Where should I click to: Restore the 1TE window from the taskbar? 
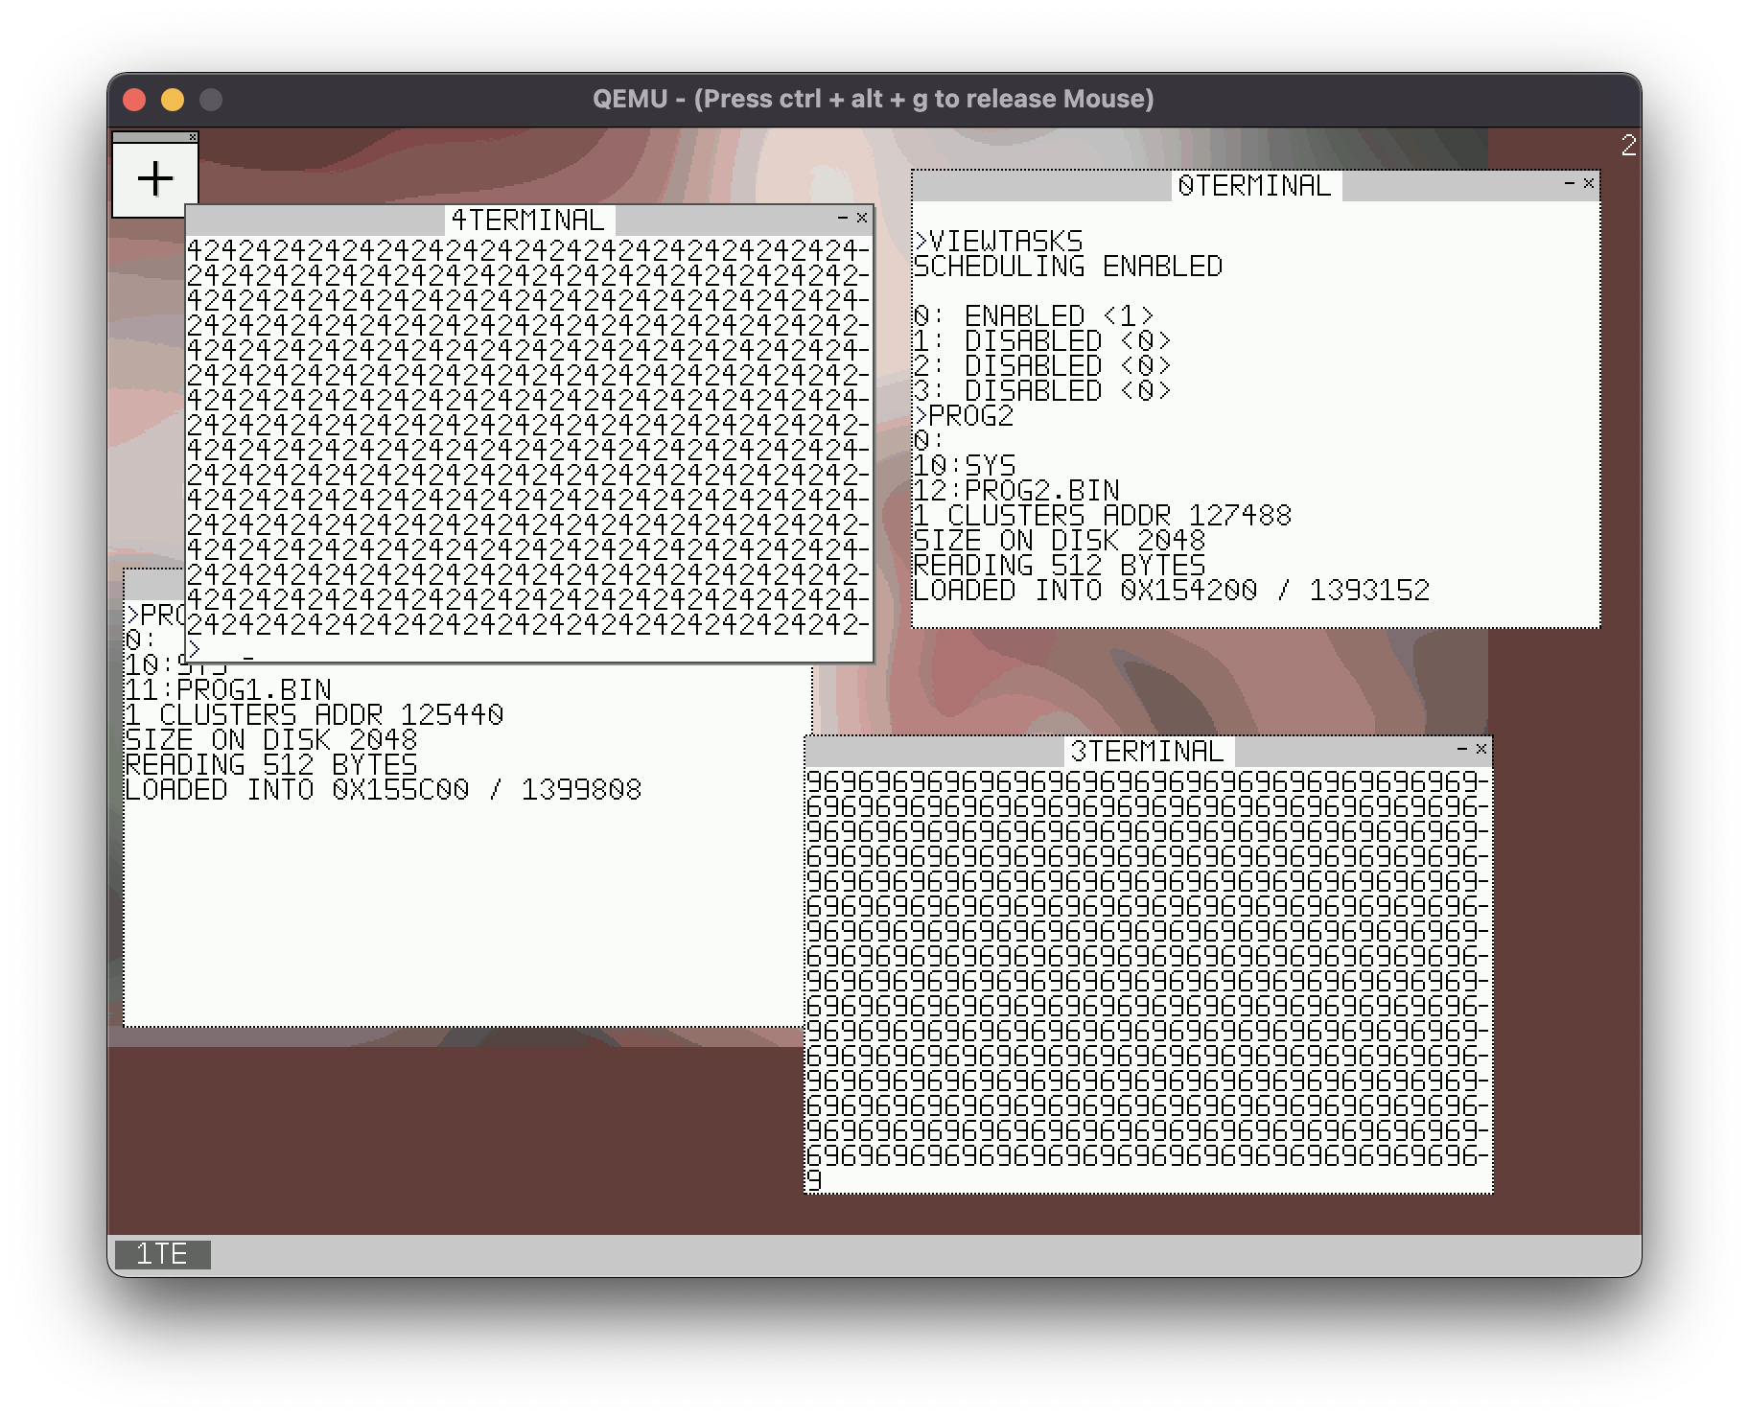point(162,1254)
